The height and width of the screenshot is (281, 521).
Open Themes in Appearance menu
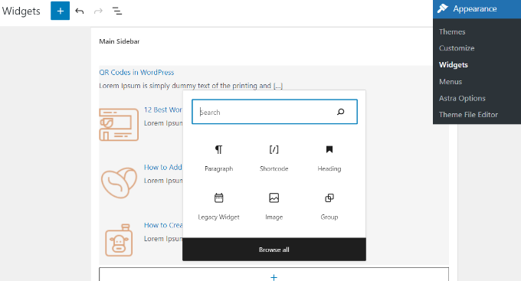tap(452, 32)
